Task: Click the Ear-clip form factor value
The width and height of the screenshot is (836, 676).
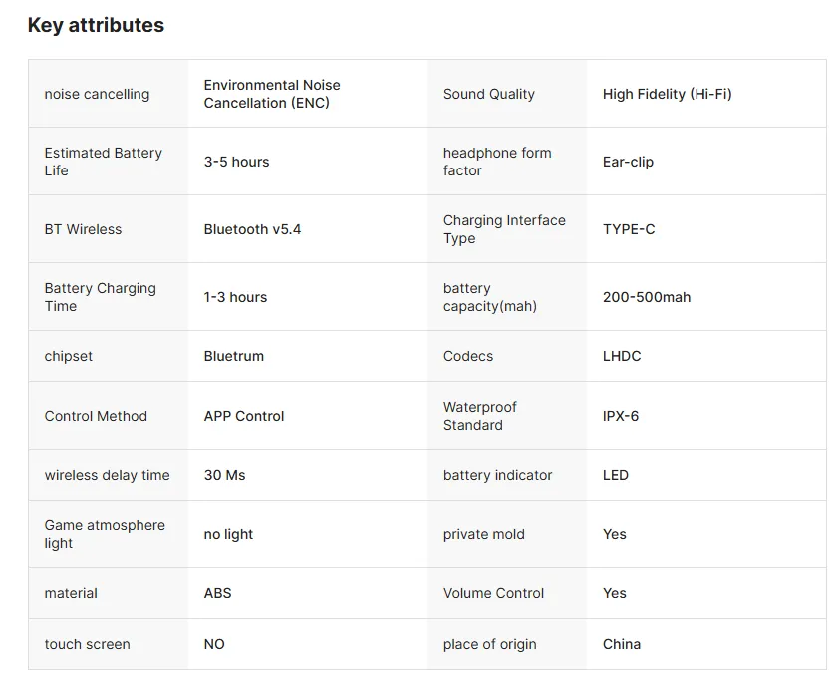Action: pos(628,162)
